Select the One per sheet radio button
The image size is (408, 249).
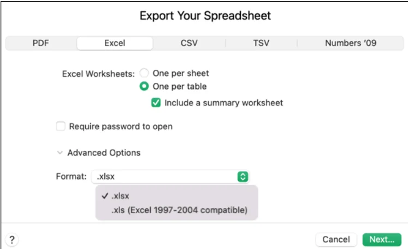pyautogui.click(x=144, y=73)
